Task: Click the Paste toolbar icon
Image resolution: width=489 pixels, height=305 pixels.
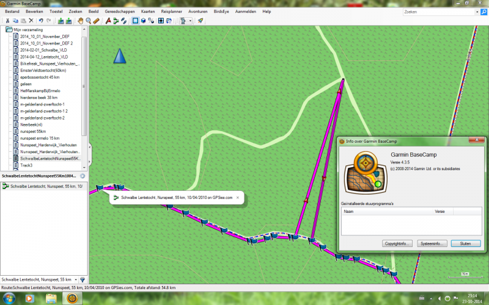Action: (x=23, y=21)
